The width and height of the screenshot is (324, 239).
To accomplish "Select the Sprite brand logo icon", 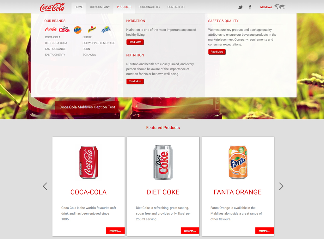I will [106, 29].
